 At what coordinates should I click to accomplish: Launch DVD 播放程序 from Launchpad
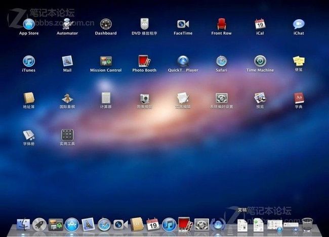pos(144,24)
